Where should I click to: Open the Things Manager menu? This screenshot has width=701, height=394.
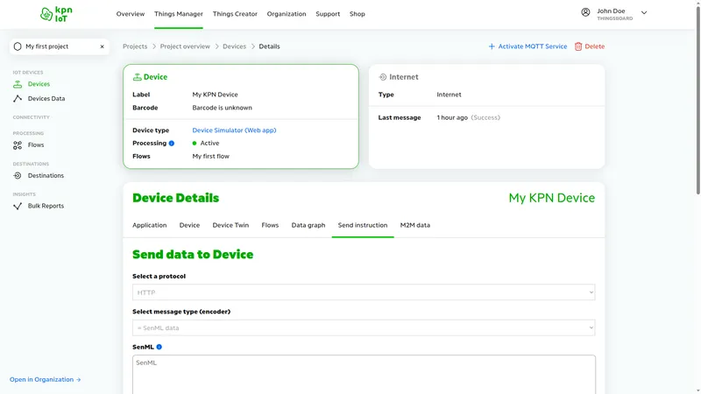[179, 14]
